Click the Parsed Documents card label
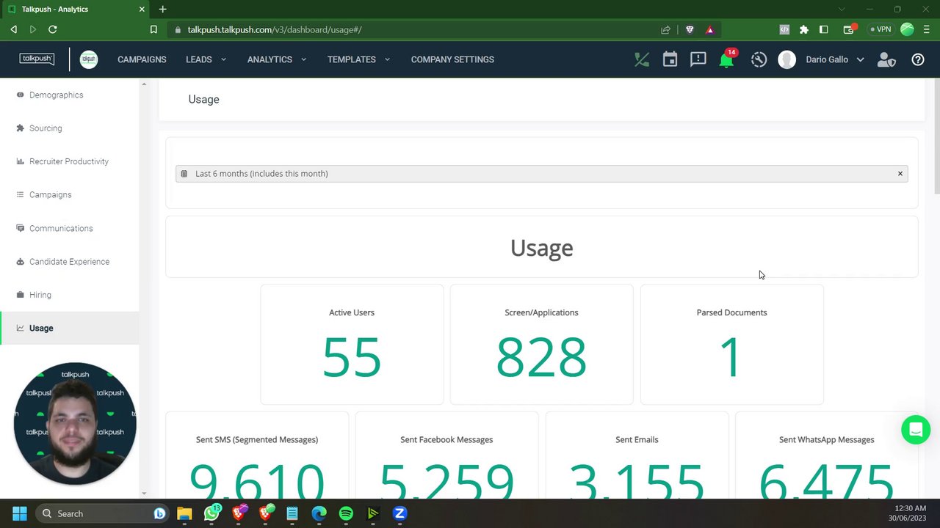Screen dimensions: 940x528 point(731,312)
